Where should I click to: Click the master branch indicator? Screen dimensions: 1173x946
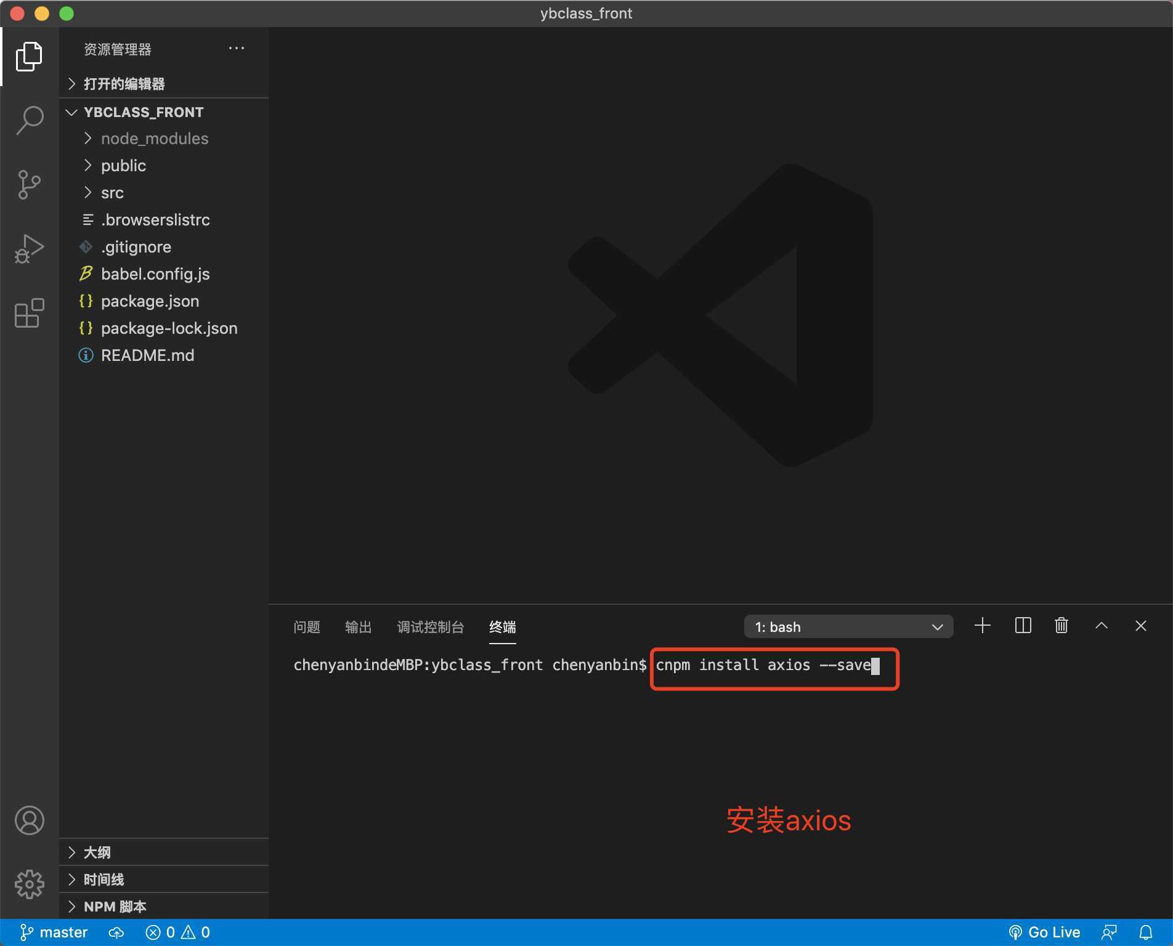point(54,932)
